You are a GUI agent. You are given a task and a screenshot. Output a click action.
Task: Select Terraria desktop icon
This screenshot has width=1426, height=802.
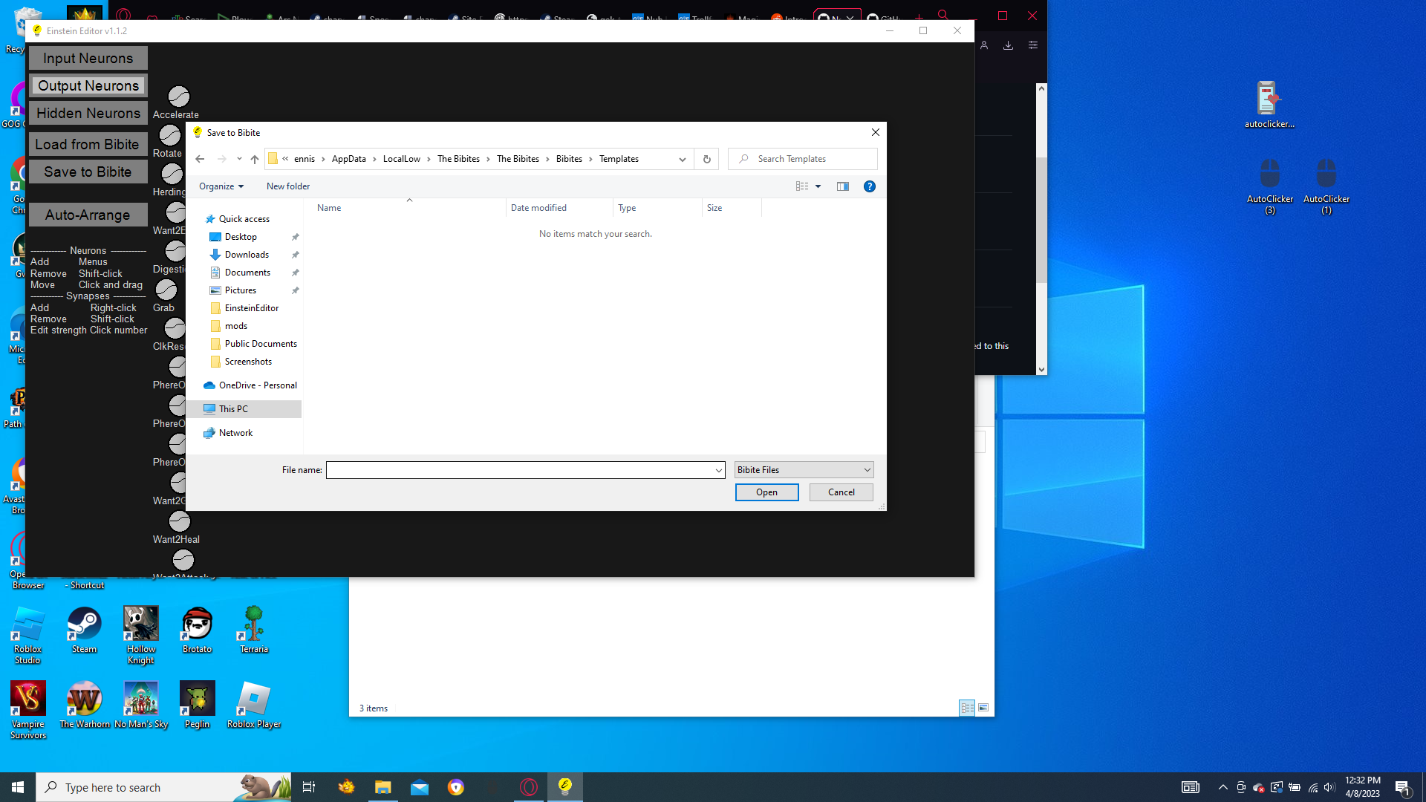click(254, 630)
